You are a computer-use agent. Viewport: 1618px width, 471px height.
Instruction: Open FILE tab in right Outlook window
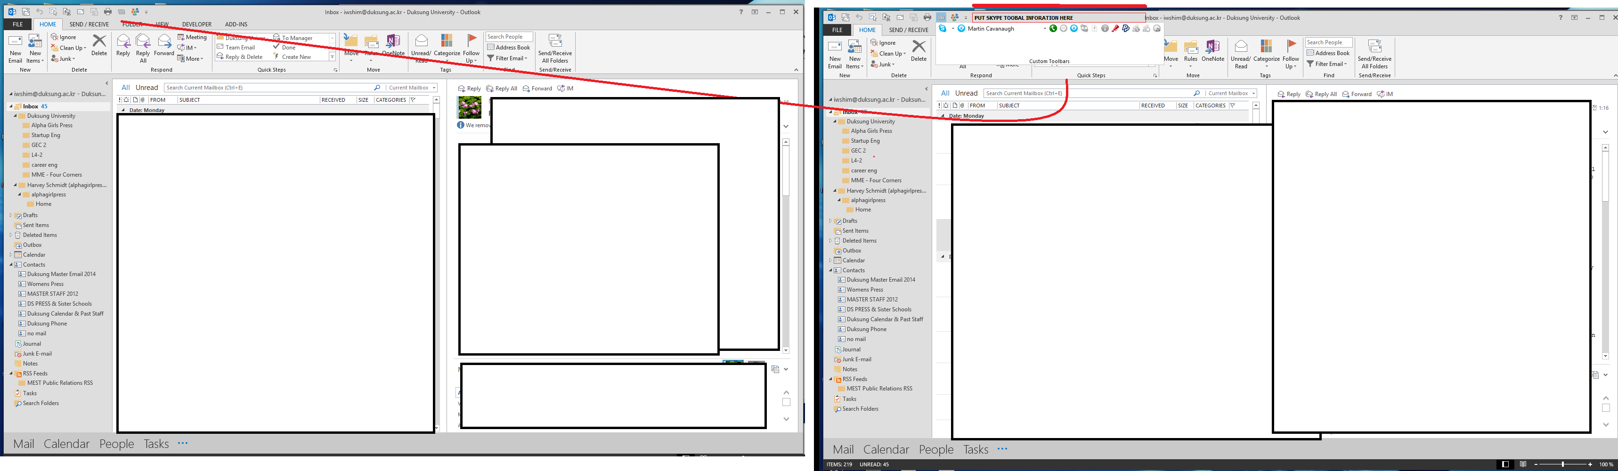pyautogui.click(x=837, y=30)
